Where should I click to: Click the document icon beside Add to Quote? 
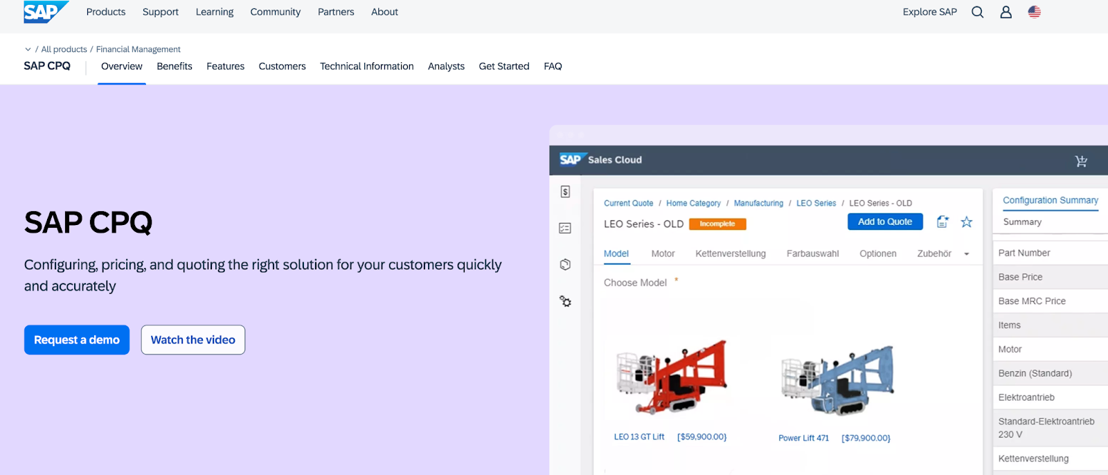(942, 222)
